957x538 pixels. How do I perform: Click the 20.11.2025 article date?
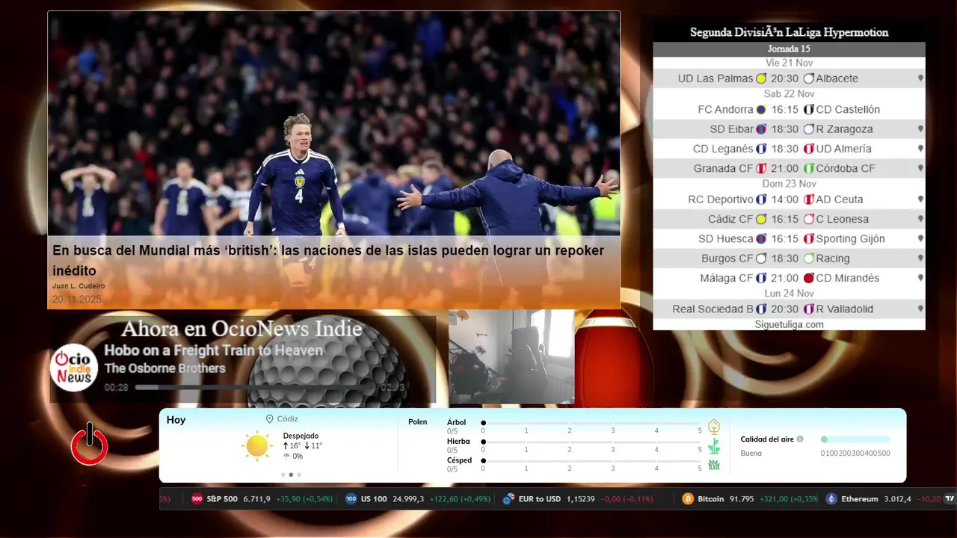click(x=77, y=300)
